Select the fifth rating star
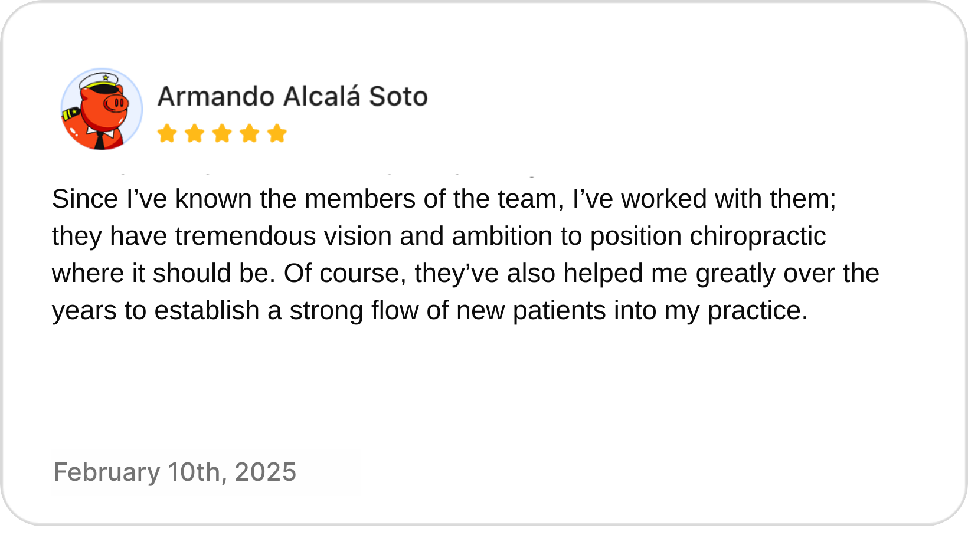The width and height of the screenshot is (968, 545). (276, 133)
